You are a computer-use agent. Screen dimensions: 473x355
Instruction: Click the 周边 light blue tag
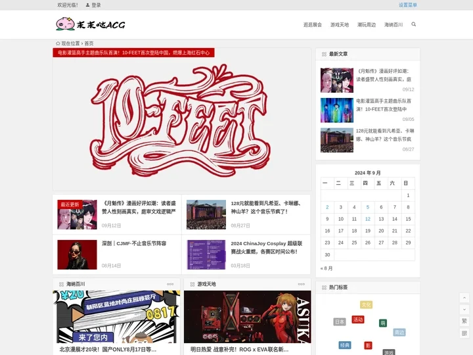[x=399, y=333]
